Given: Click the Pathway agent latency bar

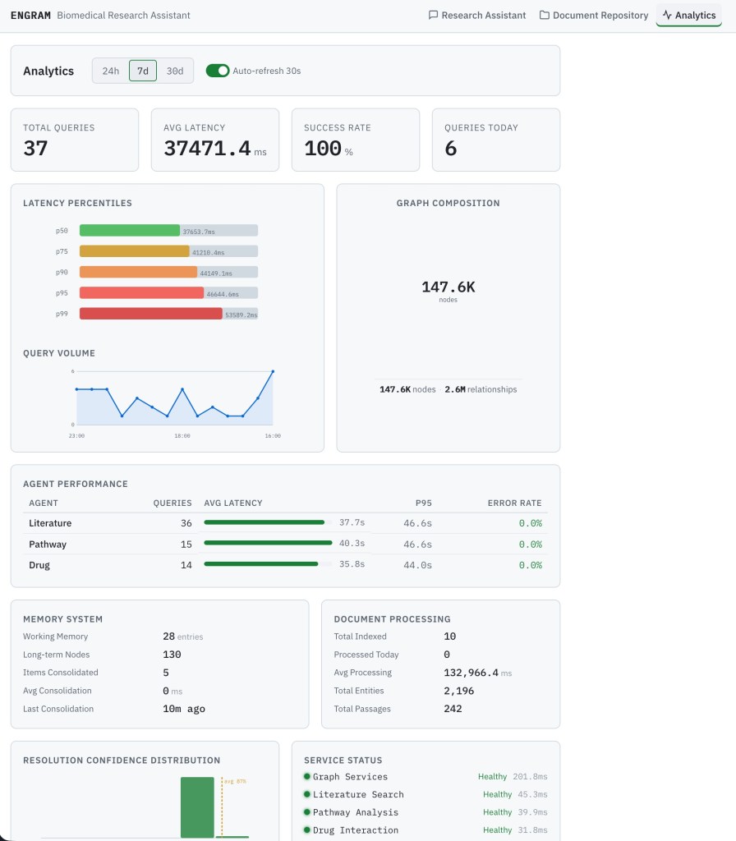Looking at the screenshot, I should (x=268, y=544).
